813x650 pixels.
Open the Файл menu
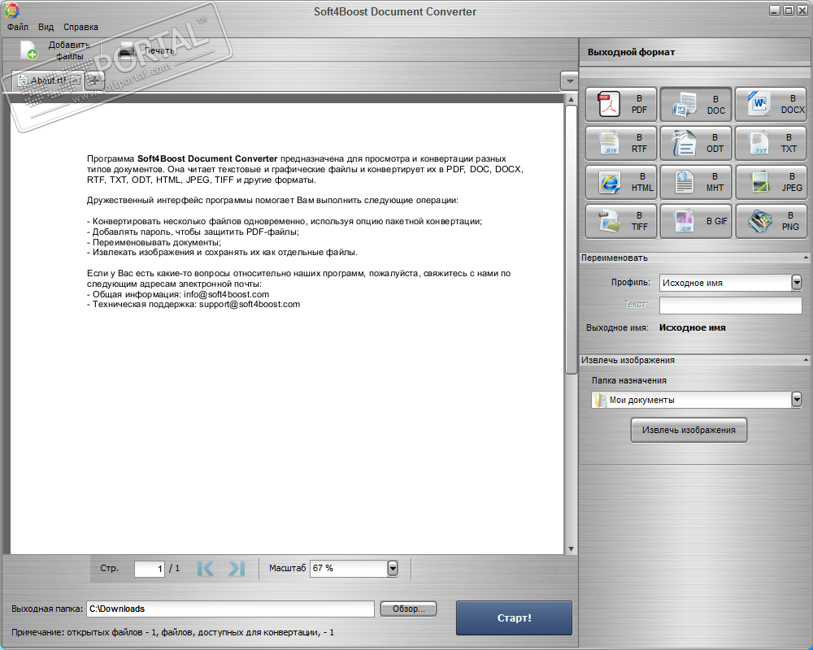18,27
